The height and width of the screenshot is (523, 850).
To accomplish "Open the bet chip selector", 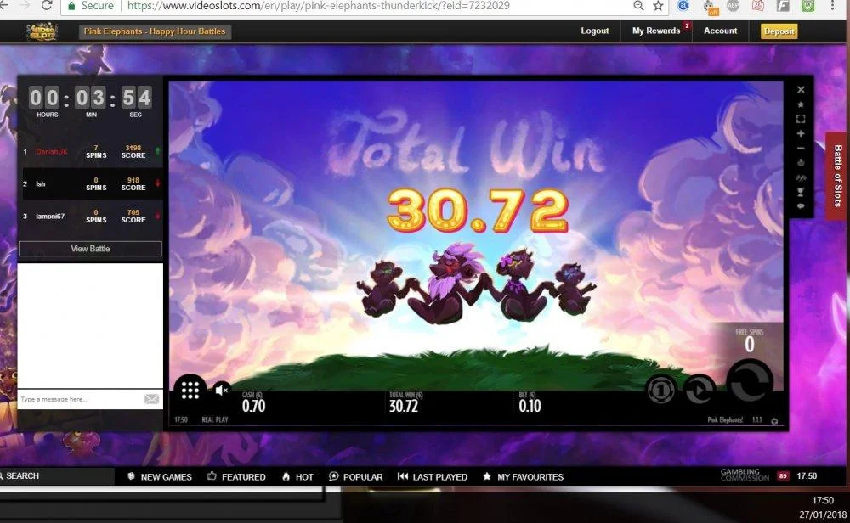I will (x=660, y=390).
